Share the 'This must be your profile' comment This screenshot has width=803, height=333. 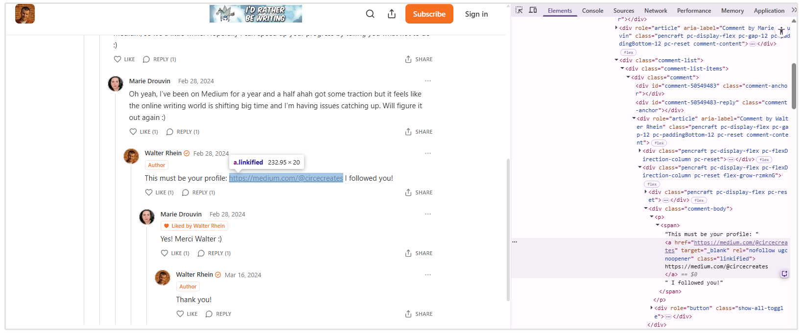coord(419,192)
